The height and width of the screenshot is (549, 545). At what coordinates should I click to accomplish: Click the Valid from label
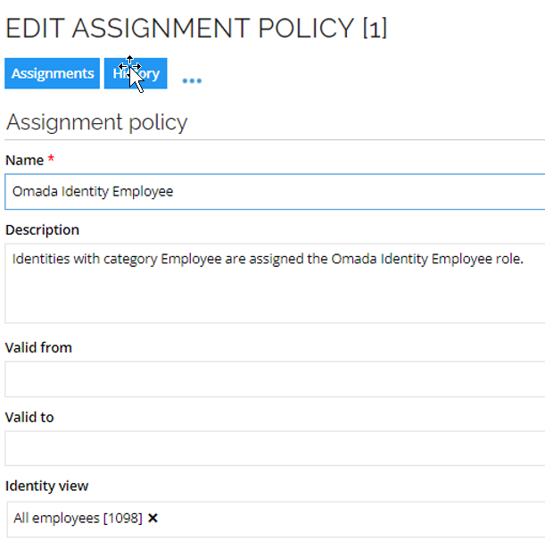pos(38,347)
